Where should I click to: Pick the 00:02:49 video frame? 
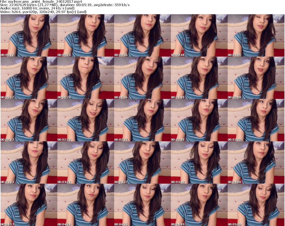click(x=199, y=120)
